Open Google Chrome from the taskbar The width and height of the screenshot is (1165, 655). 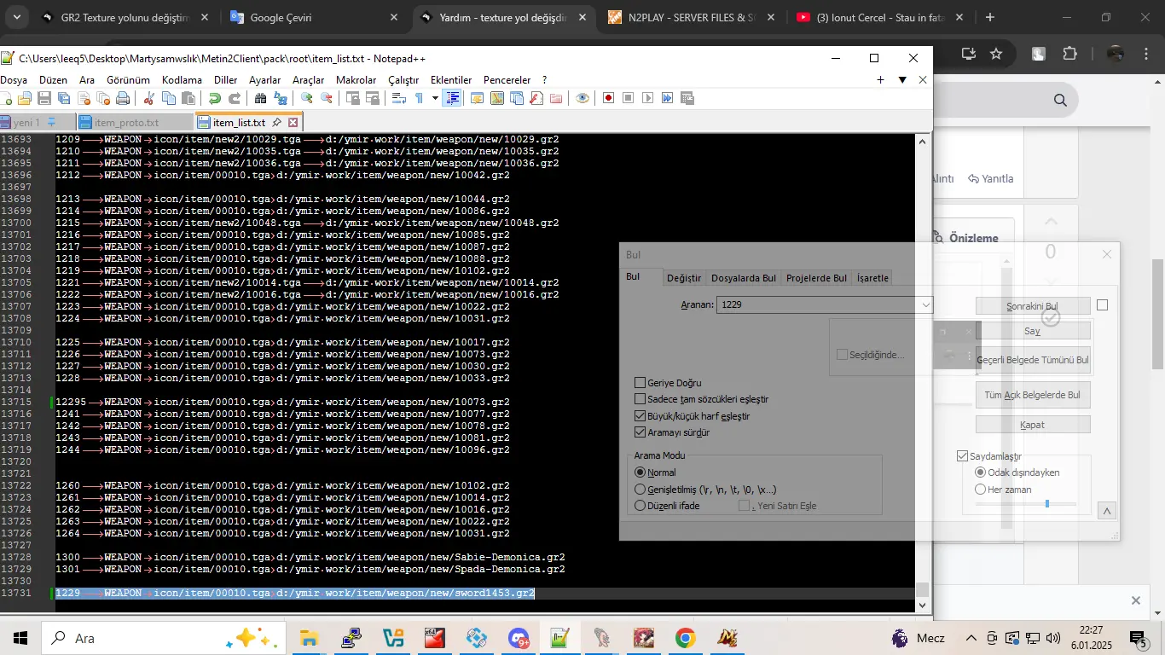pyautogui.click(x=685, y=638)
